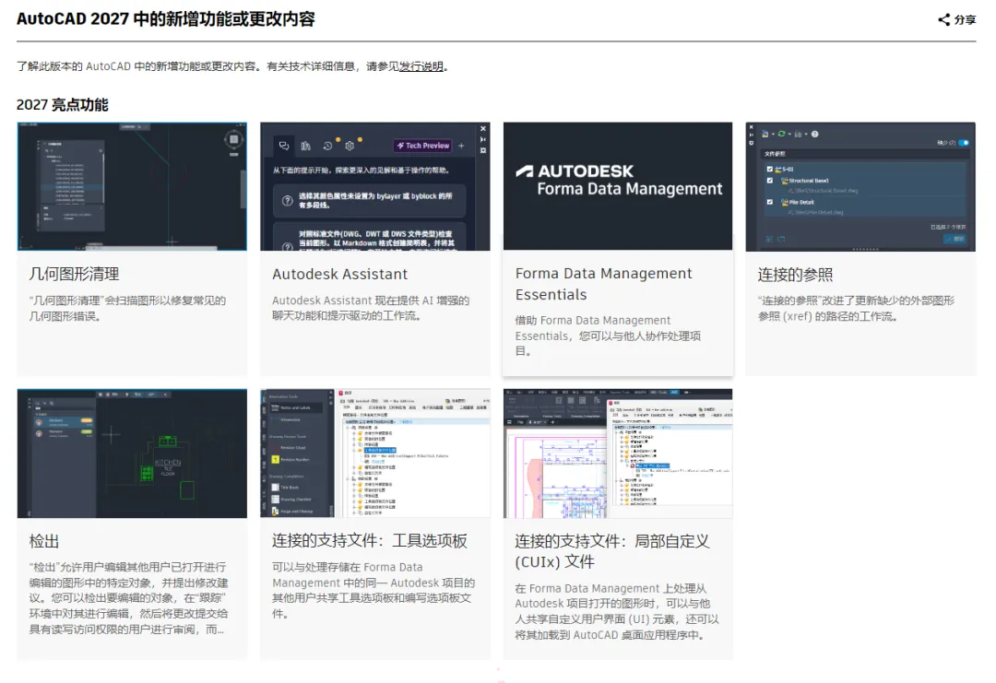Open the 检出 card thumbnail

tap(132, 453)
